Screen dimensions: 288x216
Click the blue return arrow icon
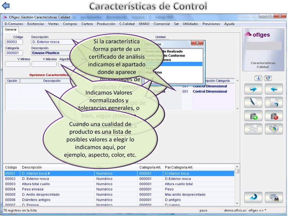click(253, 197)
